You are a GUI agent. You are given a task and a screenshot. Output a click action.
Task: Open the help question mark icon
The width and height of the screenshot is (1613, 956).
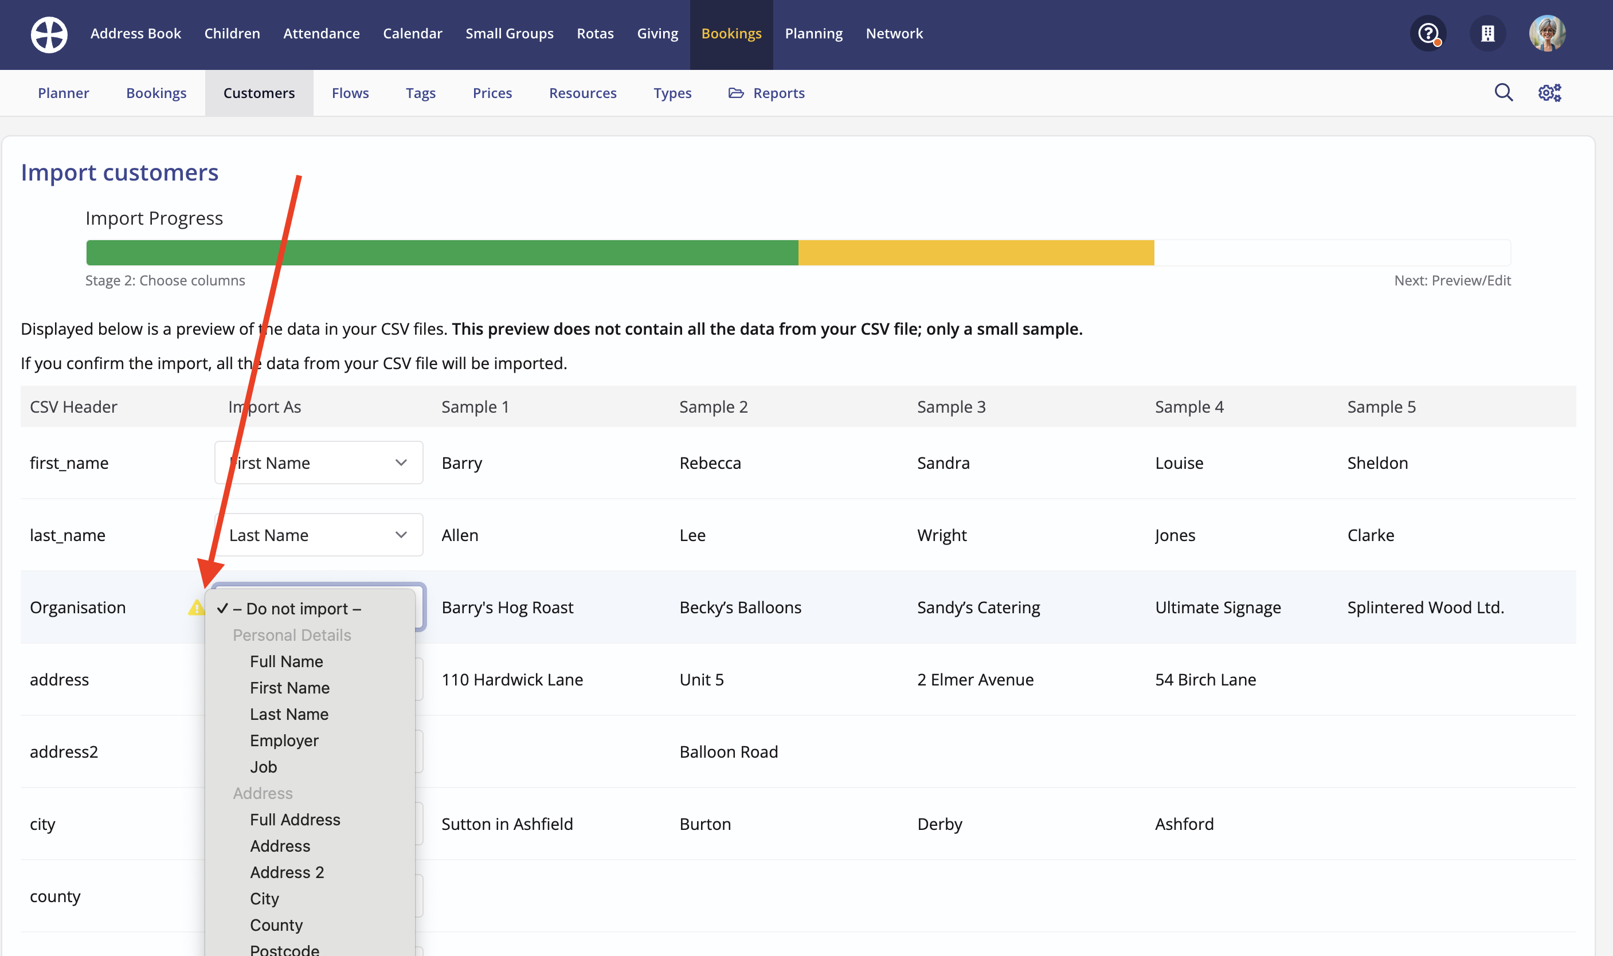[x=1428, y=33]
